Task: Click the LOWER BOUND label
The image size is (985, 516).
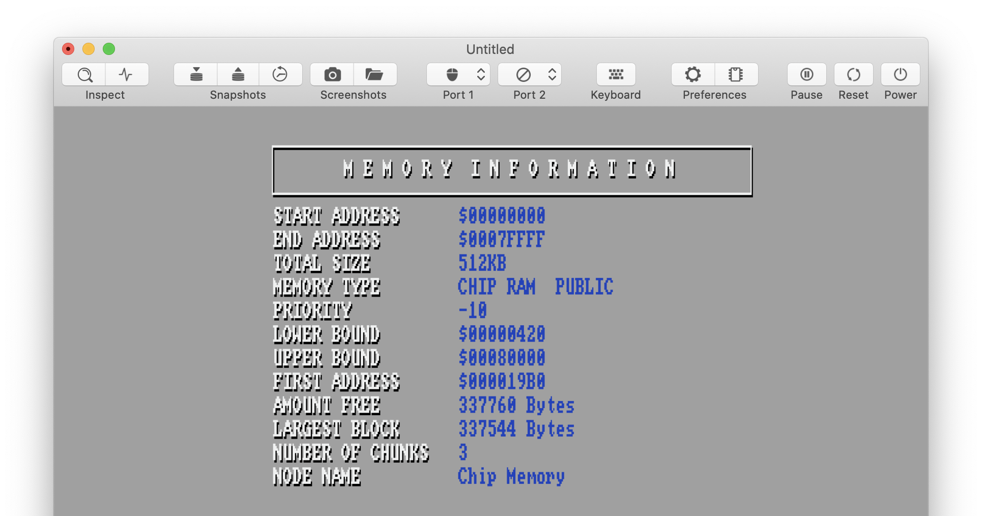Action: click(x=327, y=334)
